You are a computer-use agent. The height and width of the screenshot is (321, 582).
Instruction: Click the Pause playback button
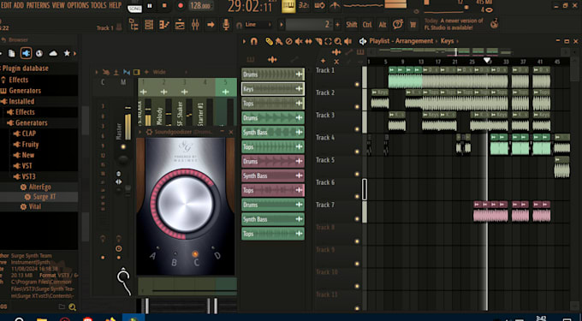(150, 6)
